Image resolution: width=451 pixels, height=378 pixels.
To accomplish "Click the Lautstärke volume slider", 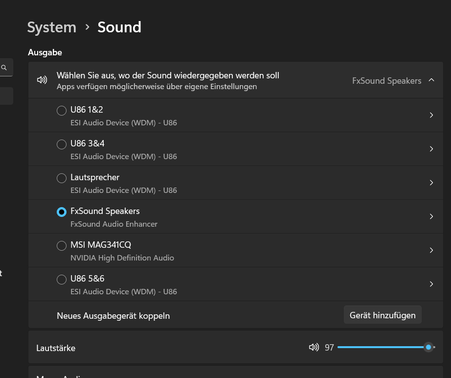I will (382, 347).
